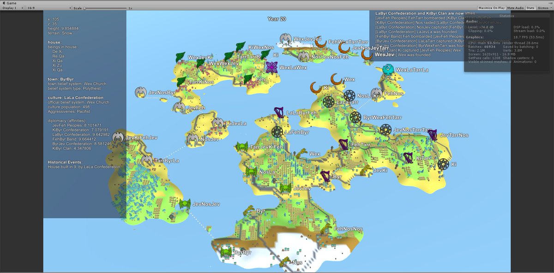Click the JevNosTarrTarr wheel town marker

386,130
